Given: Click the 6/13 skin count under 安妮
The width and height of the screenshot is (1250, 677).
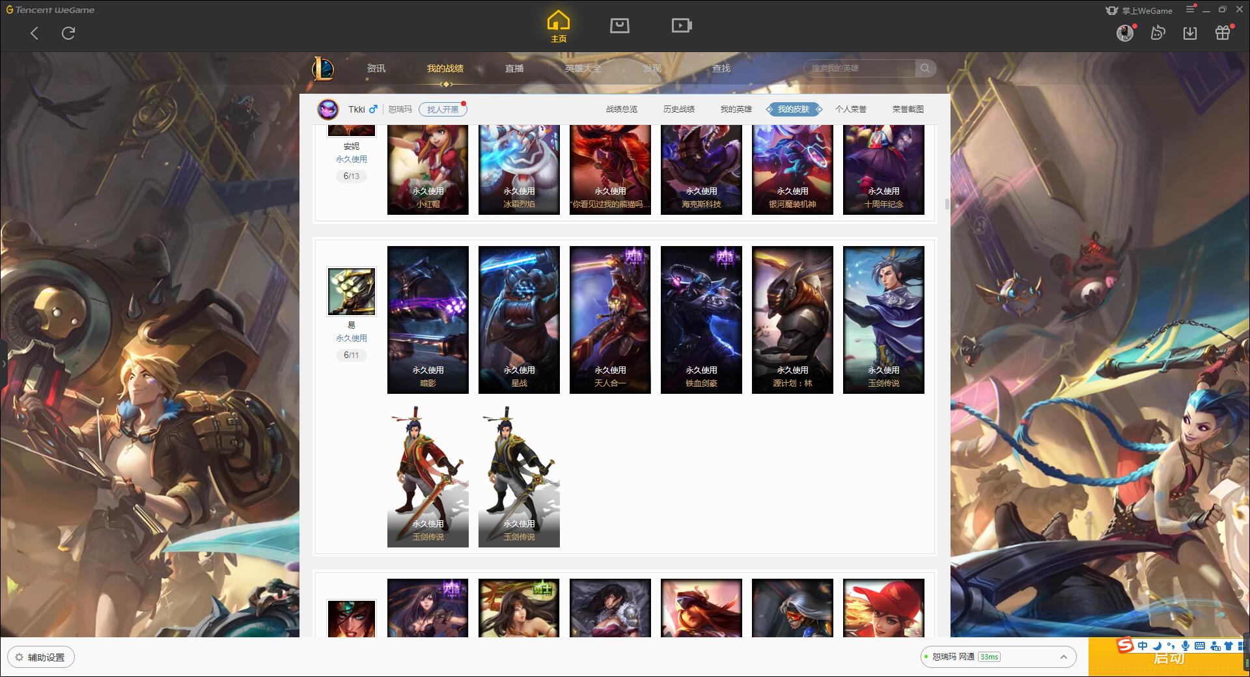Looking at the screenshot, I should pyautogui.click(x=352, y=176).
